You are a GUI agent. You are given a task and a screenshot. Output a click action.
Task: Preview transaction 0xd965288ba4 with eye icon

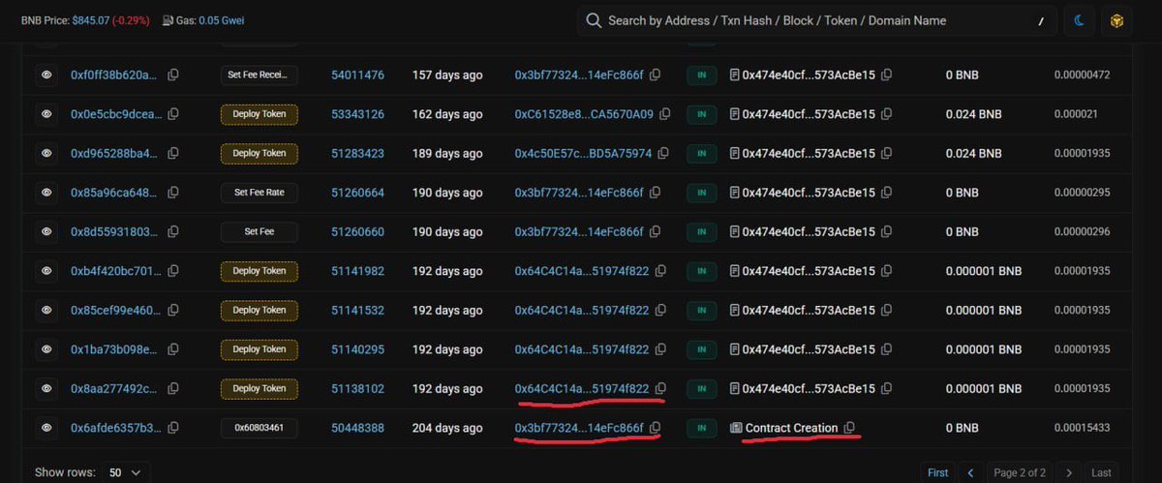tap(46, 153)
